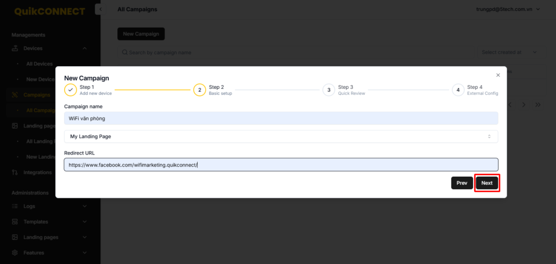556x264 pixels.
Task: Click the Logs list icon
Action: point(15,206)
